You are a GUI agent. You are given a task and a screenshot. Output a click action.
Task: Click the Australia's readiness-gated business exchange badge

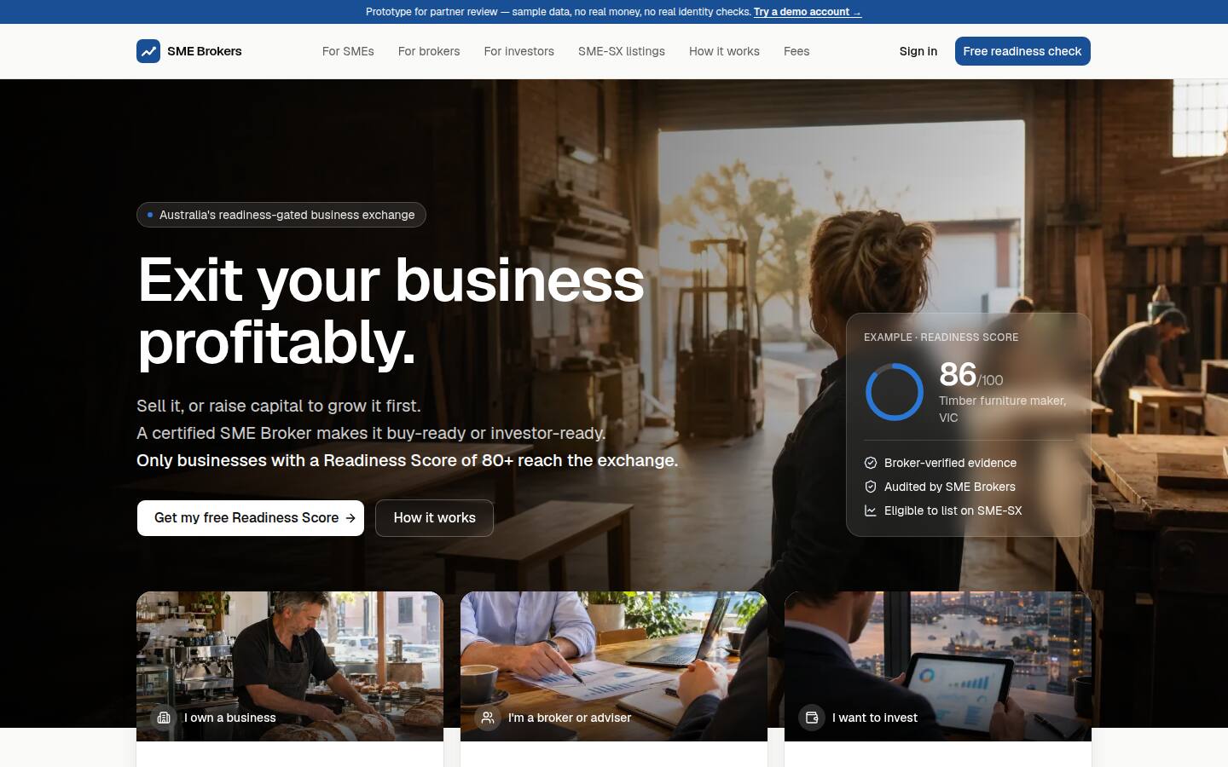281,215
